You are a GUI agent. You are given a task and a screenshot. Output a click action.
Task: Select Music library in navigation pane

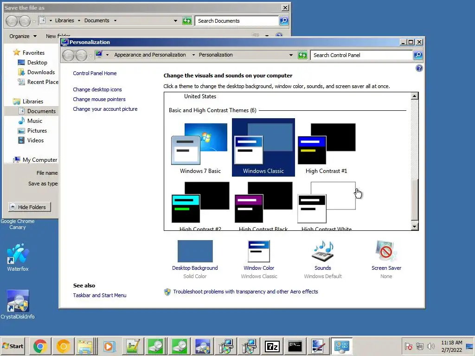click(34, 121)
